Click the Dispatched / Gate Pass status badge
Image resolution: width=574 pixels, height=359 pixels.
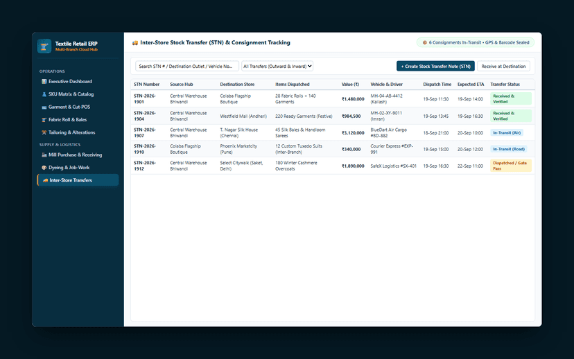point(511,166)
